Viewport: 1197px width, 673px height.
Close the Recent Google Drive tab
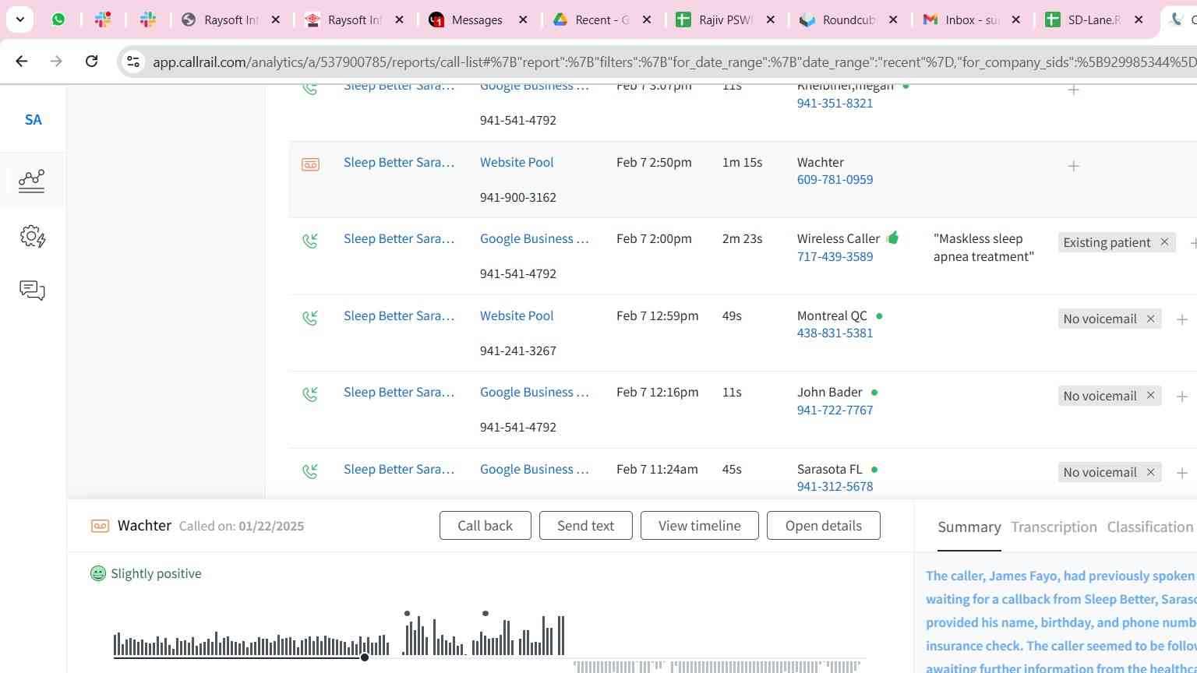coord(646,19)
